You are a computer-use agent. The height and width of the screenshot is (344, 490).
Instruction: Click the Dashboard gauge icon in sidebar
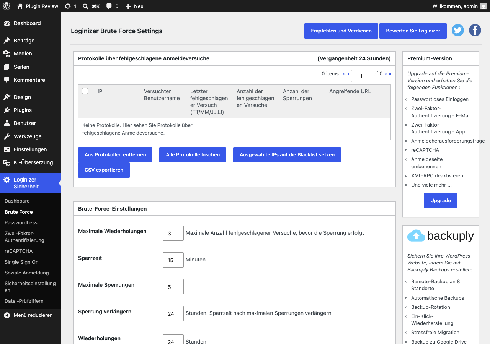point(7,23)
